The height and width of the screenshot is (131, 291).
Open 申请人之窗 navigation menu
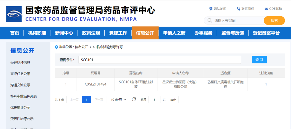click(x=174, y=33)
